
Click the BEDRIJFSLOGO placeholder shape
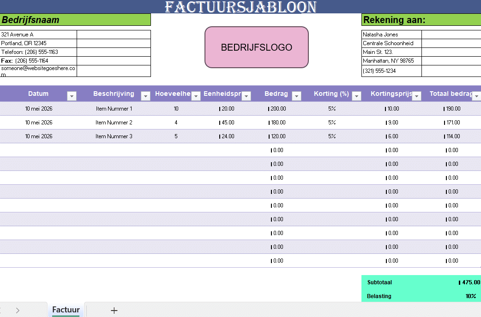(256, 47)
